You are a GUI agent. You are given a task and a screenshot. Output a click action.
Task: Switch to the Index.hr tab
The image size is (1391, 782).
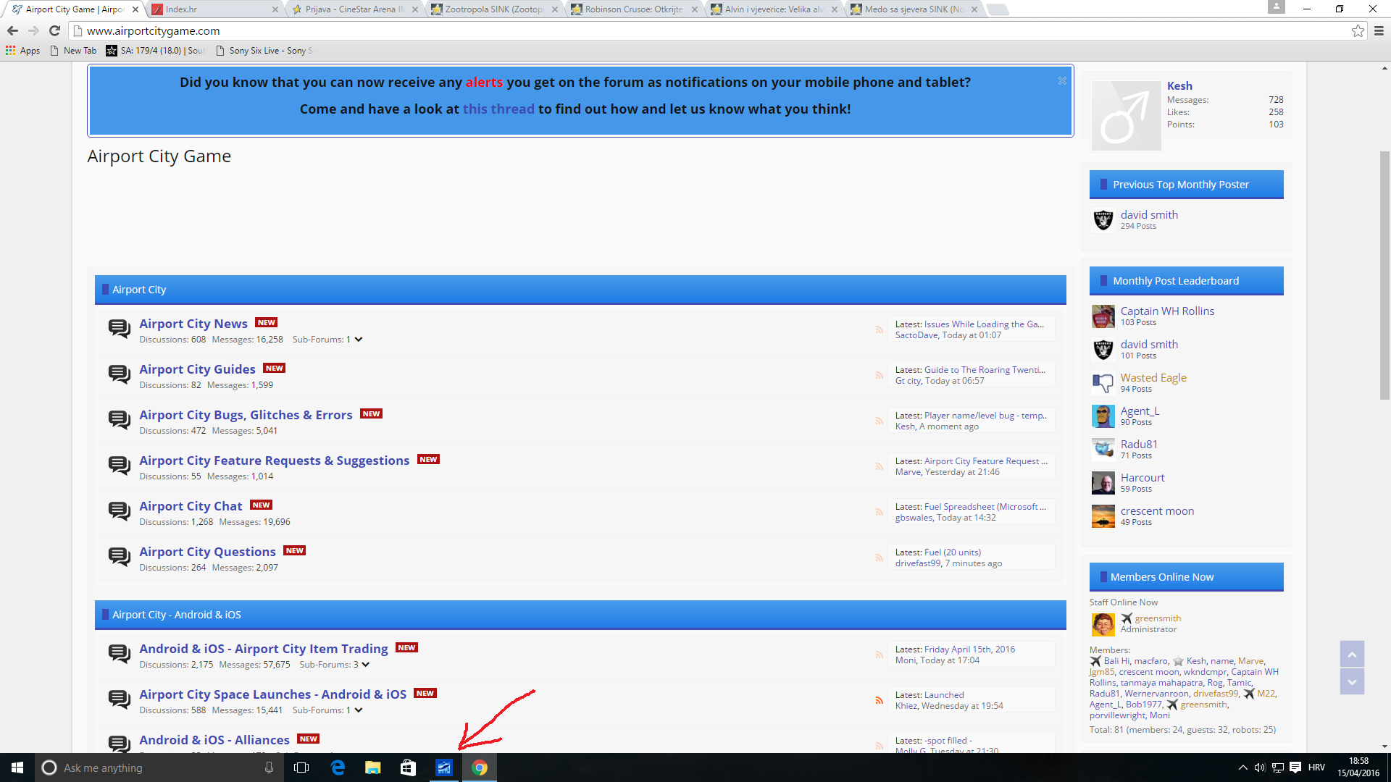(215, 9)
